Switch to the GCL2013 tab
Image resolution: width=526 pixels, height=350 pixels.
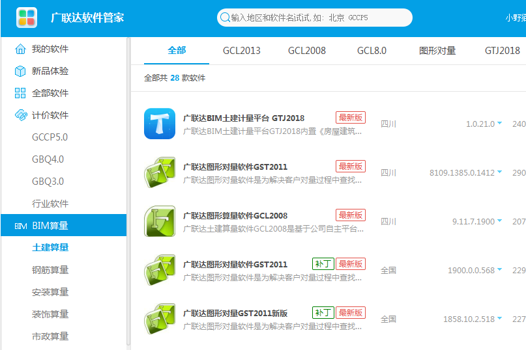tap(242, 51)
